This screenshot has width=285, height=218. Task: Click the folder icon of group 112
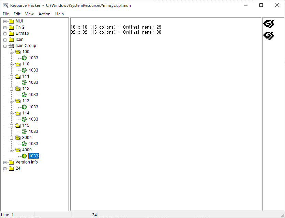(x=18, y=89)
